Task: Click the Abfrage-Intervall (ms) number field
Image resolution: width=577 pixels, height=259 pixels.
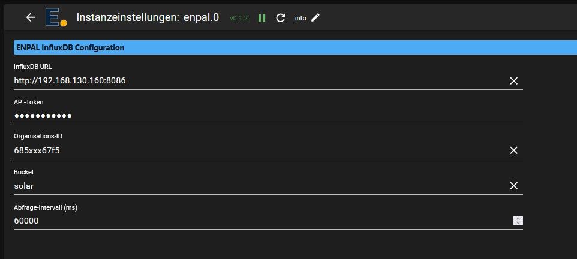Action: [240, 221]
